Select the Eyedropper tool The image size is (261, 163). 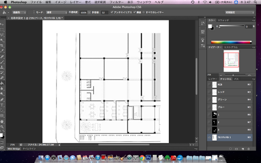(x=2, y=51)
